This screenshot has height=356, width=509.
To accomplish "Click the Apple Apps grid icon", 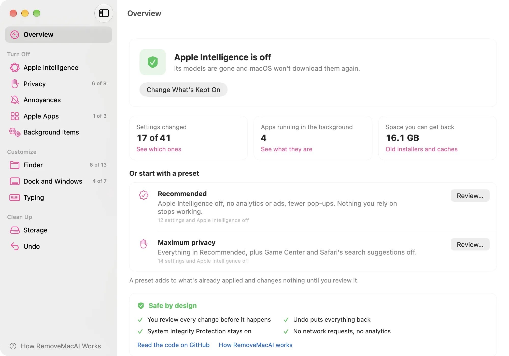I will click(15, 116).
